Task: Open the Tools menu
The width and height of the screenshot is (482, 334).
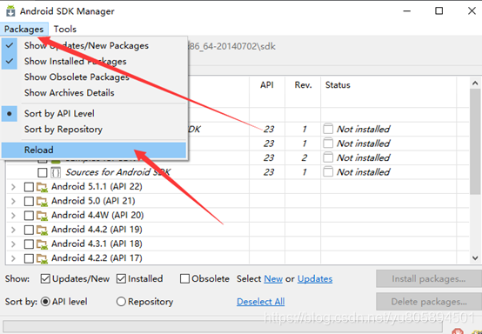Action: (x=65, y=30)
